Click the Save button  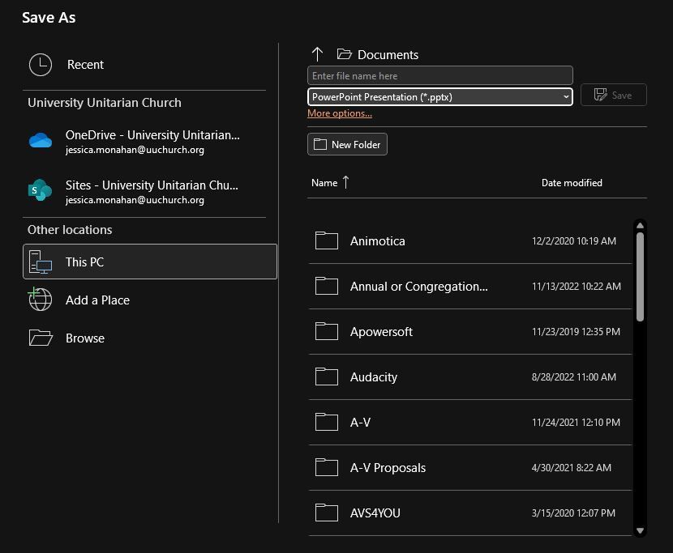[613, 95]
